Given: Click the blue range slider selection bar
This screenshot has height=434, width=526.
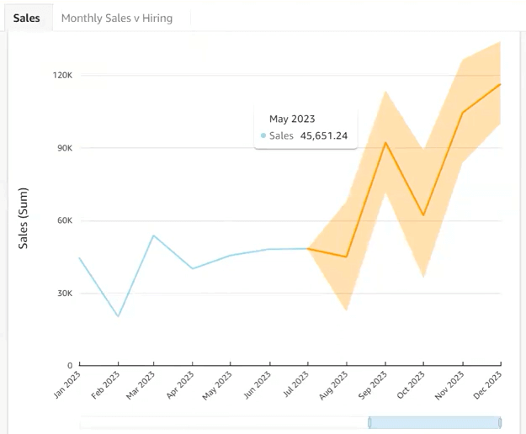Looking at the screenshot, I should point(435,422).
